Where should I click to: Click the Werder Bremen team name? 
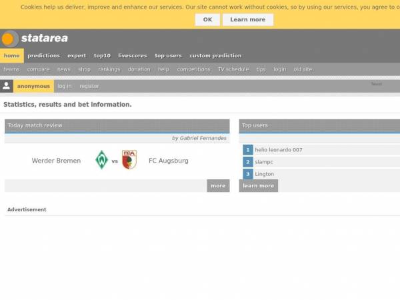coord(56,161)
